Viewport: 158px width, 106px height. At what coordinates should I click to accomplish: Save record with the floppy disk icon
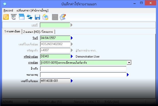point(37,17)
